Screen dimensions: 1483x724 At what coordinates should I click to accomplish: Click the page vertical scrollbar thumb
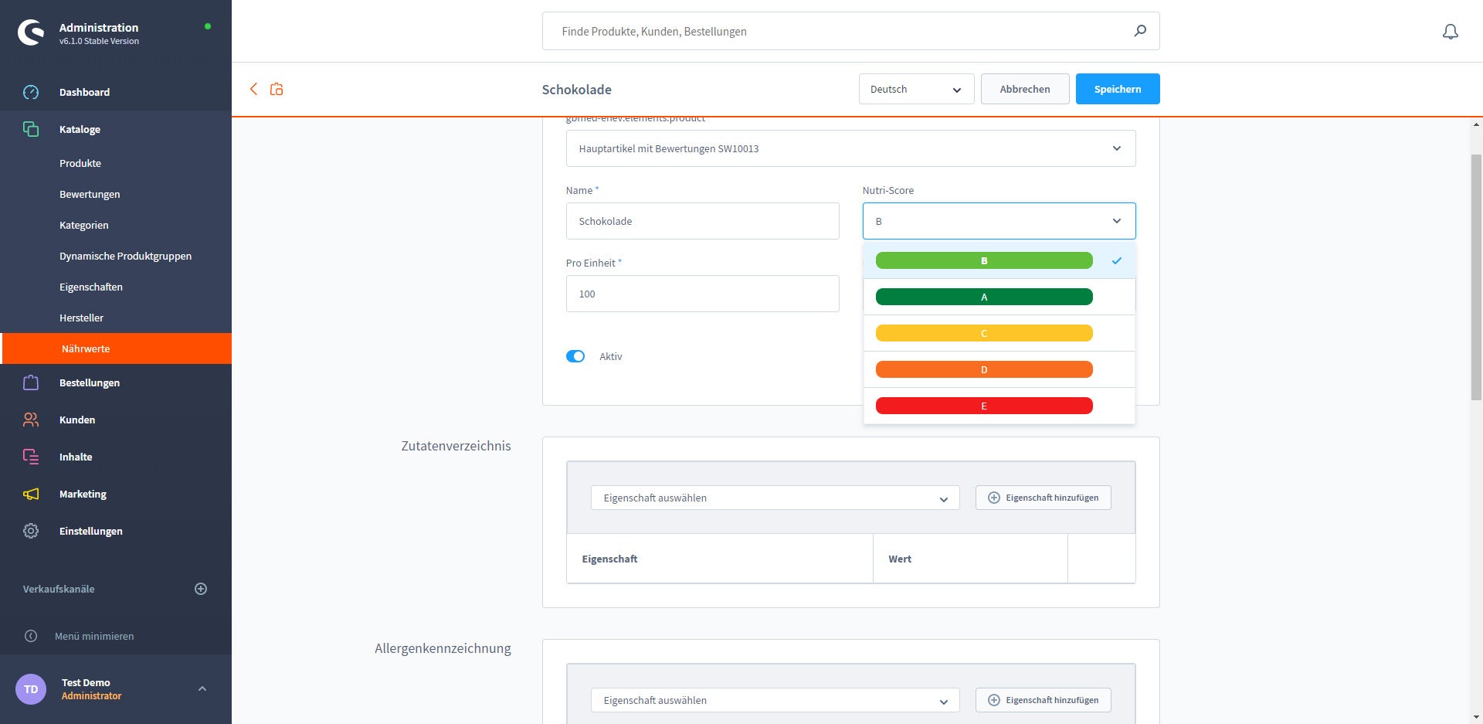(x=1476, y=277)
